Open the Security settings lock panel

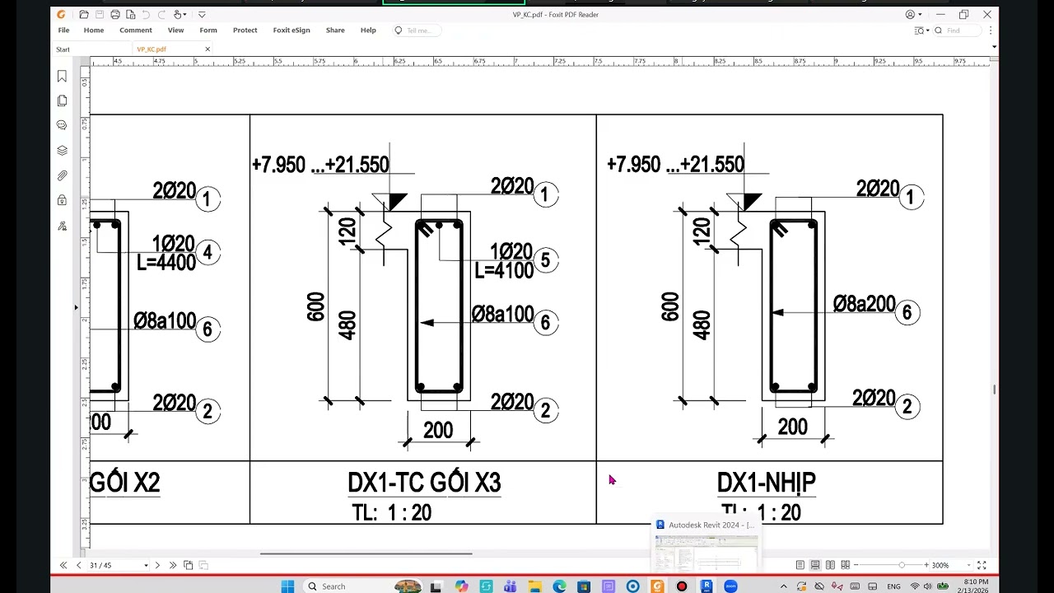click(x=62, y=200)
